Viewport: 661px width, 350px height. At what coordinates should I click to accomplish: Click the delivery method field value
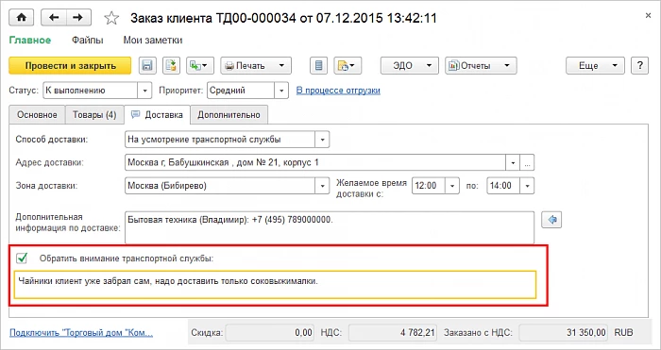220,140
